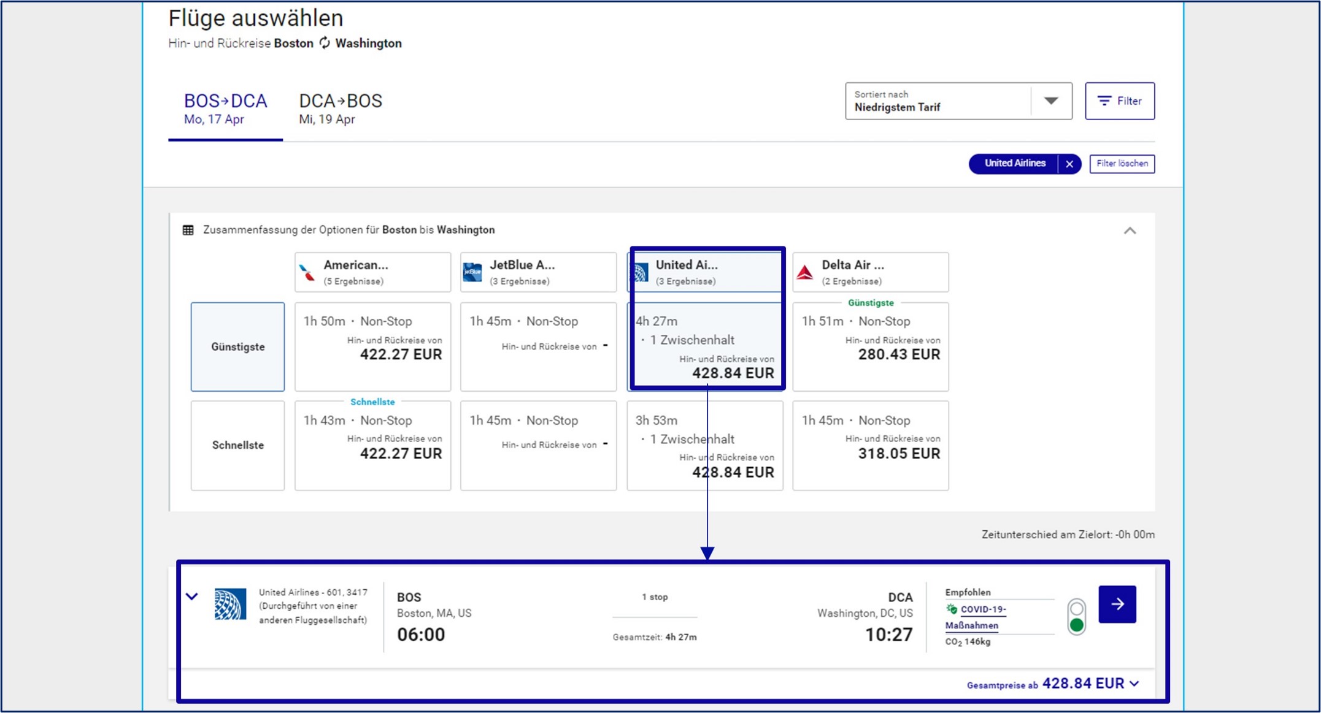Click the JetBlue logo icon
1321x713 pixels.
click(472, 273)
